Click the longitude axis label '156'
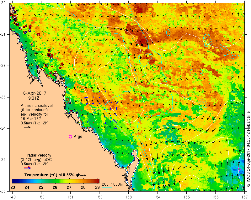 click(x=216, y=197)
